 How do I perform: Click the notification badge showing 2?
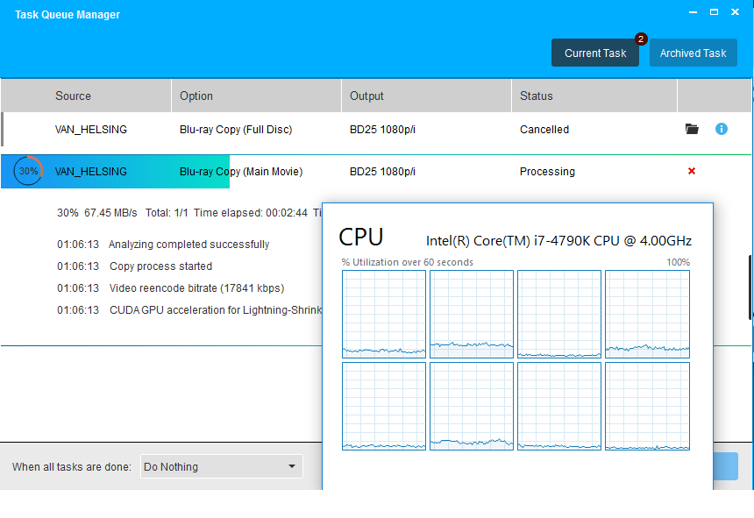tap(641, 39)
